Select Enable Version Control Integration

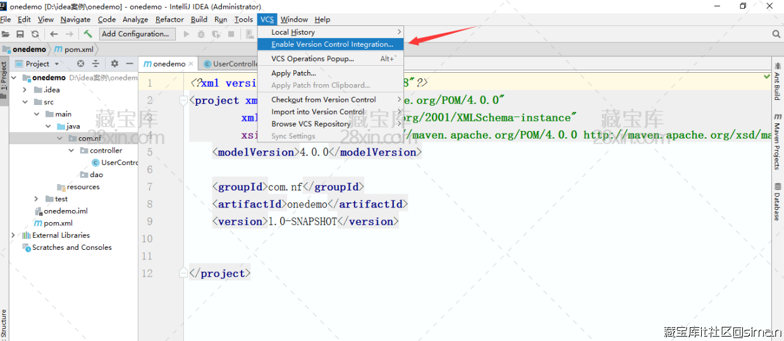coord(332,44)
